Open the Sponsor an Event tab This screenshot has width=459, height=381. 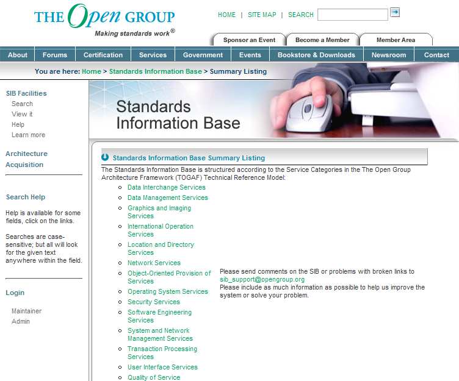(x=249, y=40)
